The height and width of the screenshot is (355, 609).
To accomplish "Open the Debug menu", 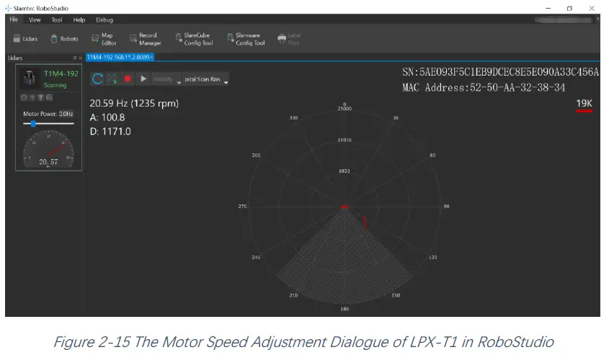I will [x=105, y=19].
